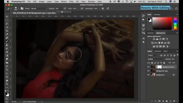
Task: Open macOS Spotlight search
Action: click(x=166, y=1)
